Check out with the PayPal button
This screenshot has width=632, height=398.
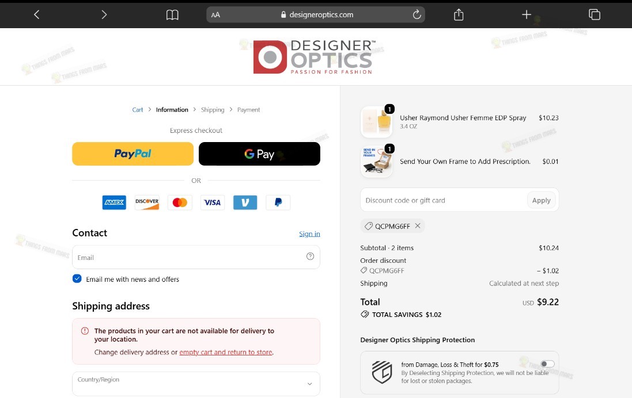coord(133,154)
